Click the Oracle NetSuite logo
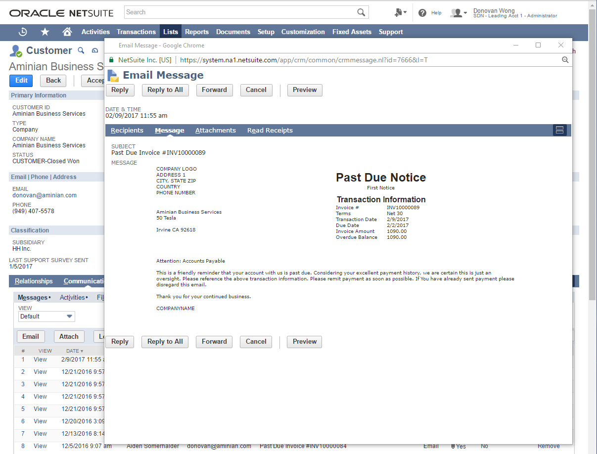 point(61,13)
